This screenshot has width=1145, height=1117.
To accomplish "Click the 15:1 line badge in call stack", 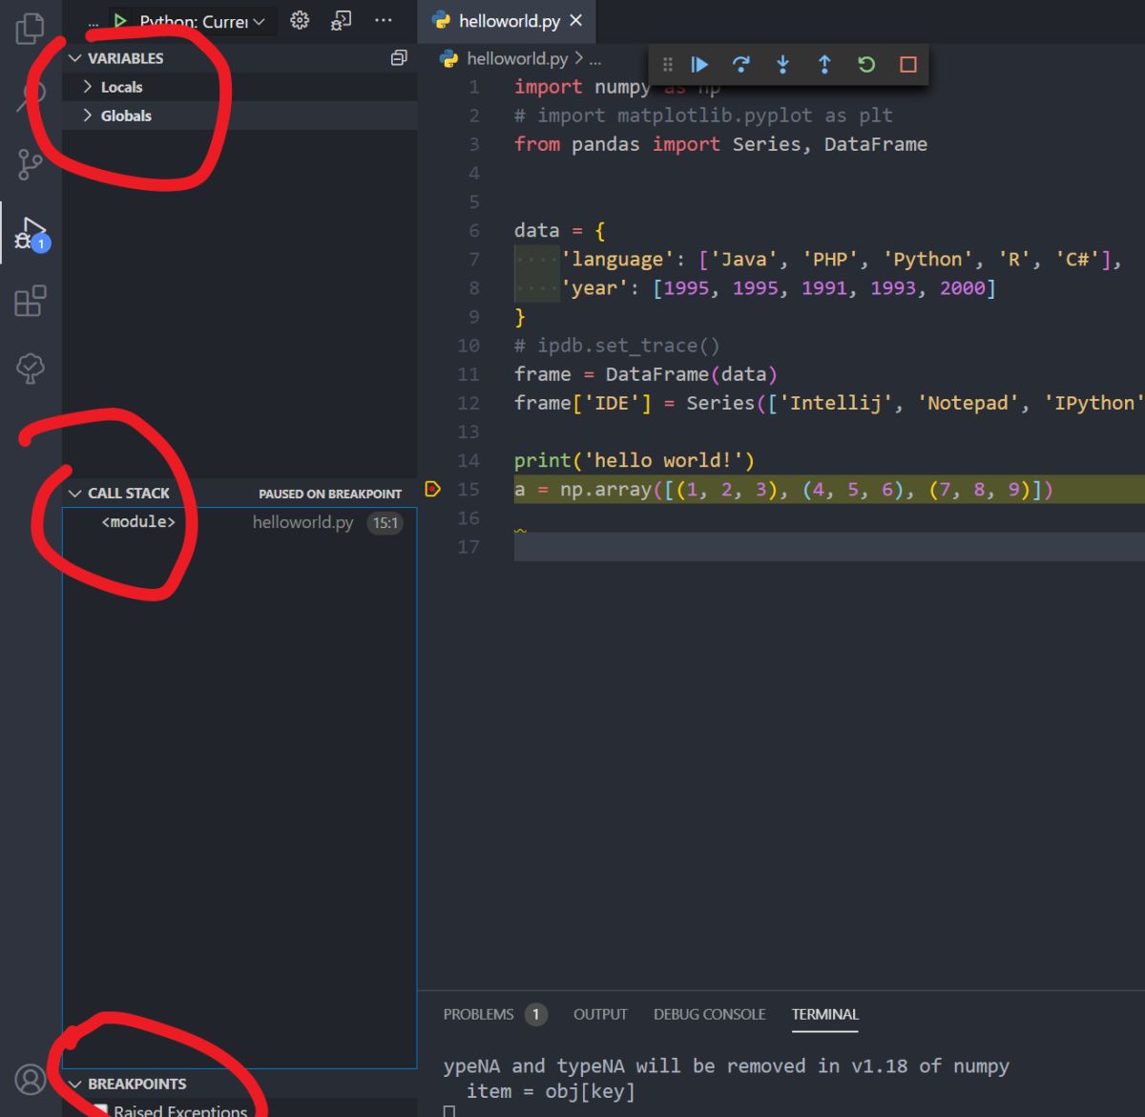I will (x=385, y=522).
